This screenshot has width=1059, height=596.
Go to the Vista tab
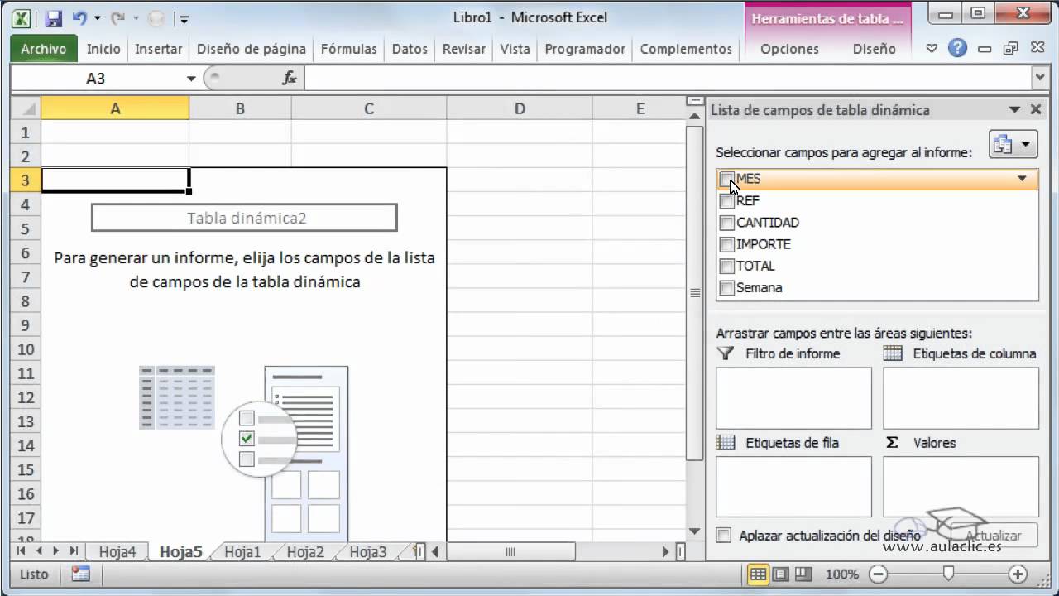(515, 49)
